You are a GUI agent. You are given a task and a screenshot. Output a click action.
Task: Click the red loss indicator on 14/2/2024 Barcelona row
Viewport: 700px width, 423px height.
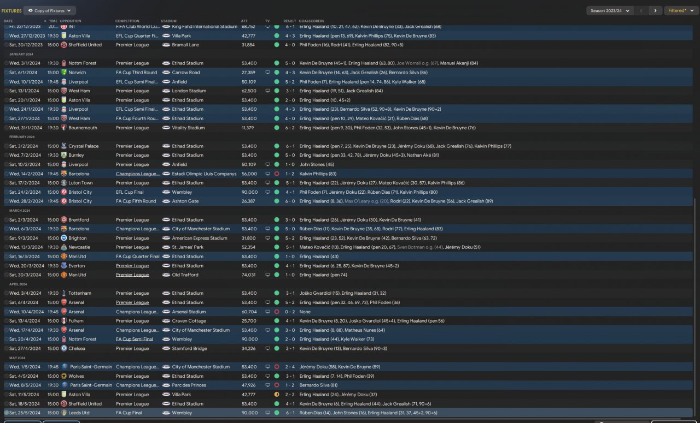[x=277, y=174]
